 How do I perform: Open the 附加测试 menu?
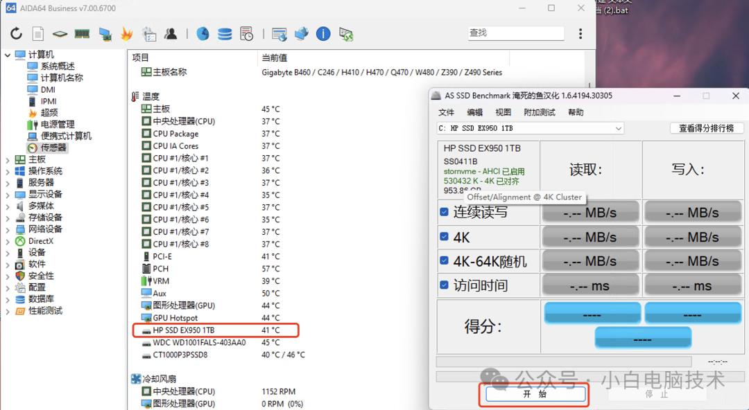click(540, 113)
